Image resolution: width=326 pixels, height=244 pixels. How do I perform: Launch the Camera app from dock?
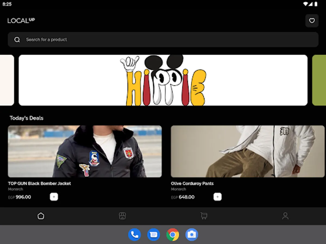coord(192,235)
